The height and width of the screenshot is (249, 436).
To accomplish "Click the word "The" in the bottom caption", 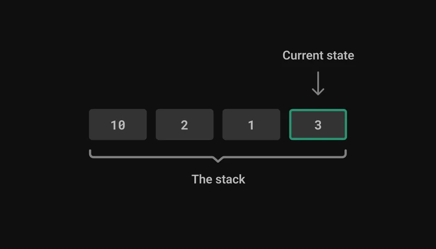I will (201, 179).
